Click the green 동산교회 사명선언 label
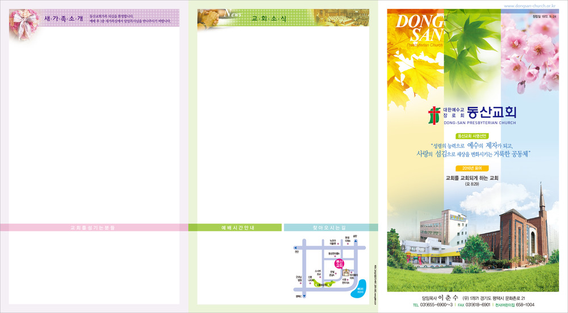Screen dimensions: 568x313 tap(472, 136)
